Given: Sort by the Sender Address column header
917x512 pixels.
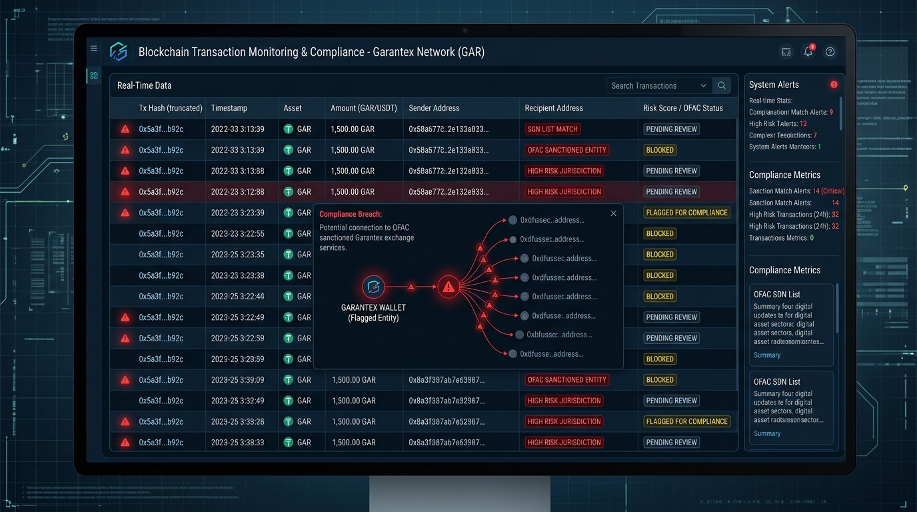Looking at the screenshot, I should coord(434,108).
